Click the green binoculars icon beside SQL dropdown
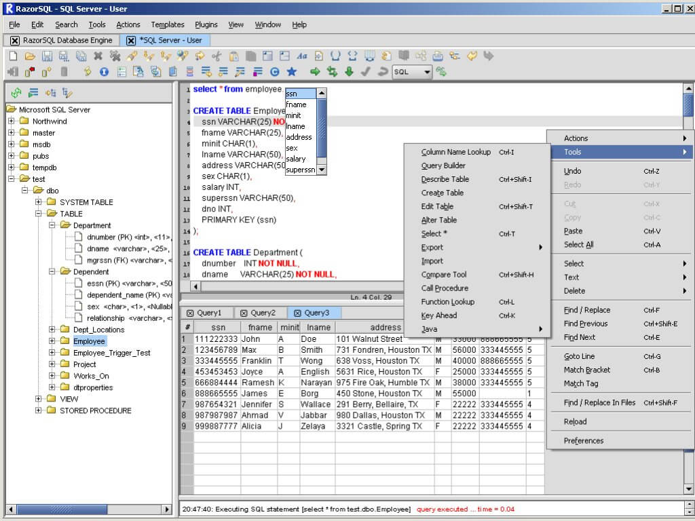Screen dimensions: 695x521 [441, 72]
